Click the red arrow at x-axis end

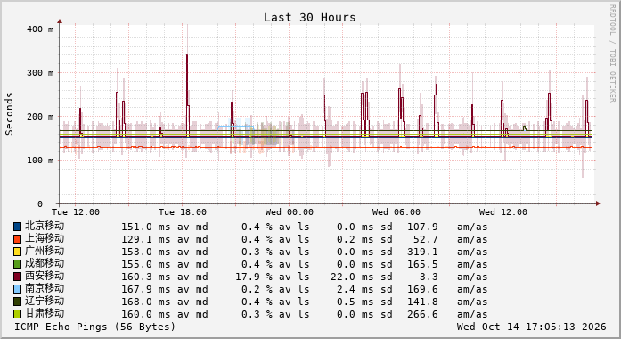pyautogui.click(x=598, y=203)
